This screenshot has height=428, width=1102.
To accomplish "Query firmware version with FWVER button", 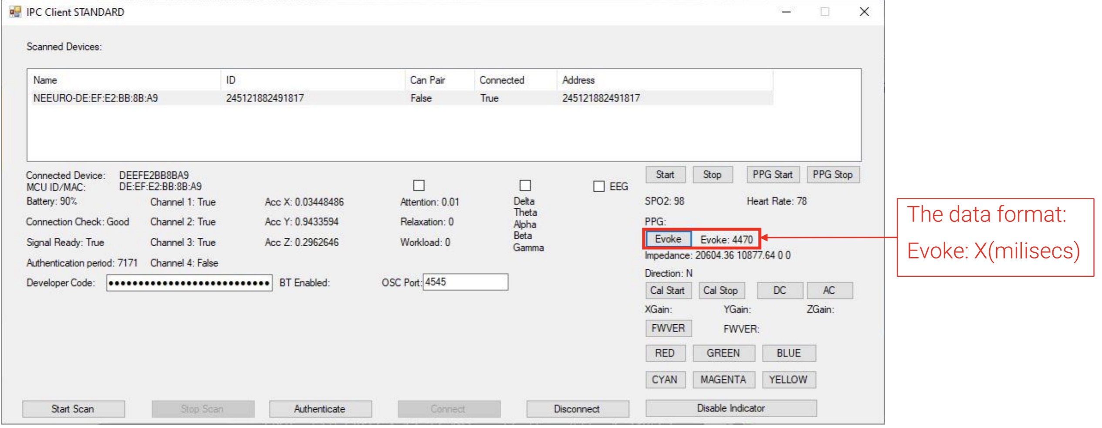I will (x=668, y=328).
